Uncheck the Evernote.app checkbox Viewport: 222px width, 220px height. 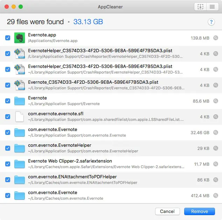(8, 38)
